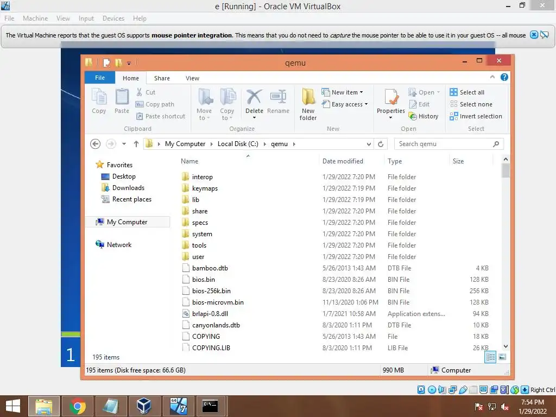Open Properties with the checkmark icon

(x=391, y=98)
